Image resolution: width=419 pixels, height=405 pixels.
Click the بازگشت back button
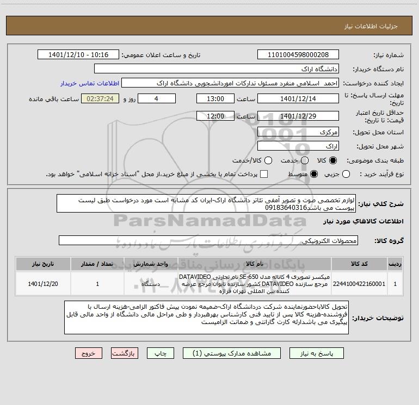(125, 353)
